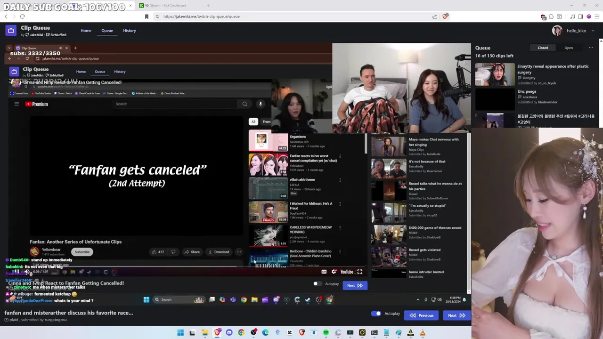Viewport: 603px width, 339px height.
Task: Toggle the browser sidebar panel icon
Action: [x=580, y=16]
